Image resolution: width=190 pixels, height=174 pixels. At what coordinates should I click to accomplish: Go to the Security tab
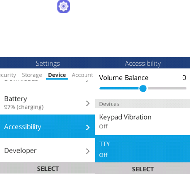(x=8, y=75)
